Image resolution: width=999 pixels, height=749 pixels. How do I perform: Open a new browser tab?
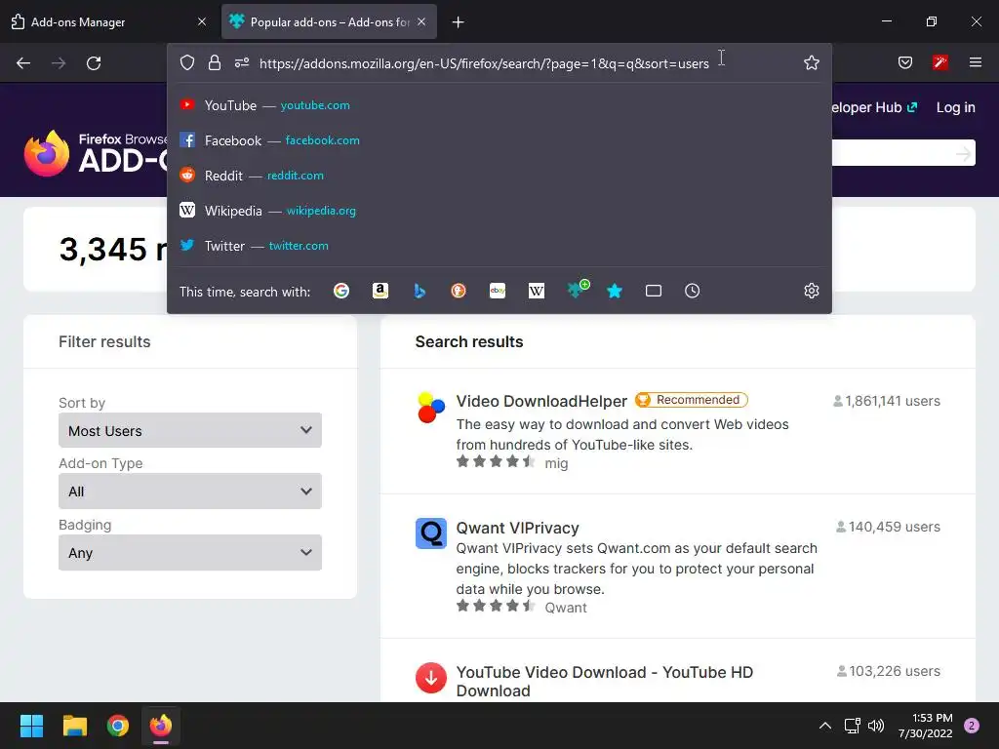pos(458,22)
